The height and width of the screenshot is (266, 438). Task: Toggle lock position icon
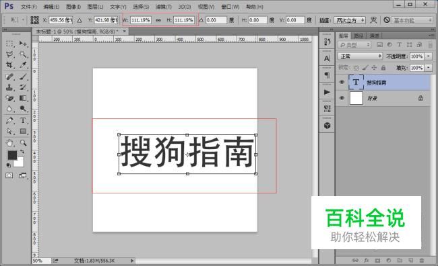coord(374,68)
